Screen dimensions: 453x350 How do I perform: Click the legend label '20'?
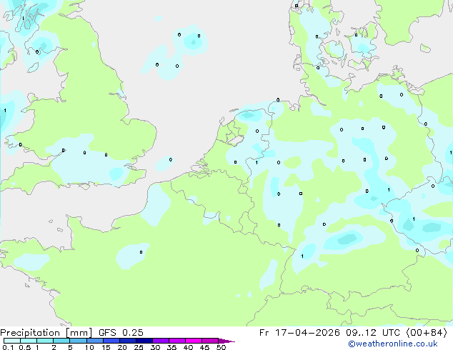122,347
